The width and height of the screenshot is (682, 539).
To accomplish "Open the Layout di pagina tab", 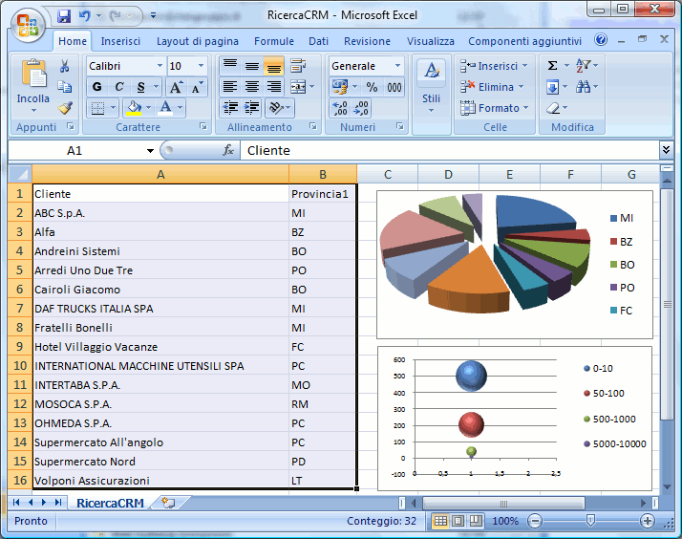I will click(198, 41).
